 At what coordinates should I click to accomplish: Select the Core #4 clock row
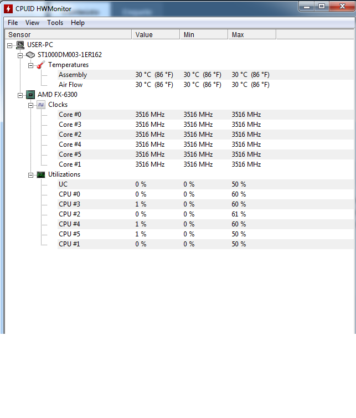(205, 145)
